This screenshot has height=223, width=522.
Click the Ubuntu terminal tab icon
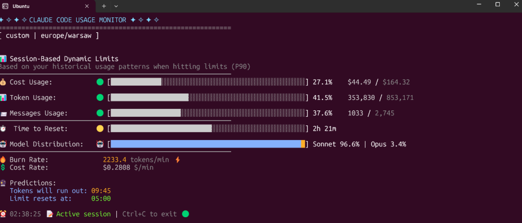(x=5, y=5)
